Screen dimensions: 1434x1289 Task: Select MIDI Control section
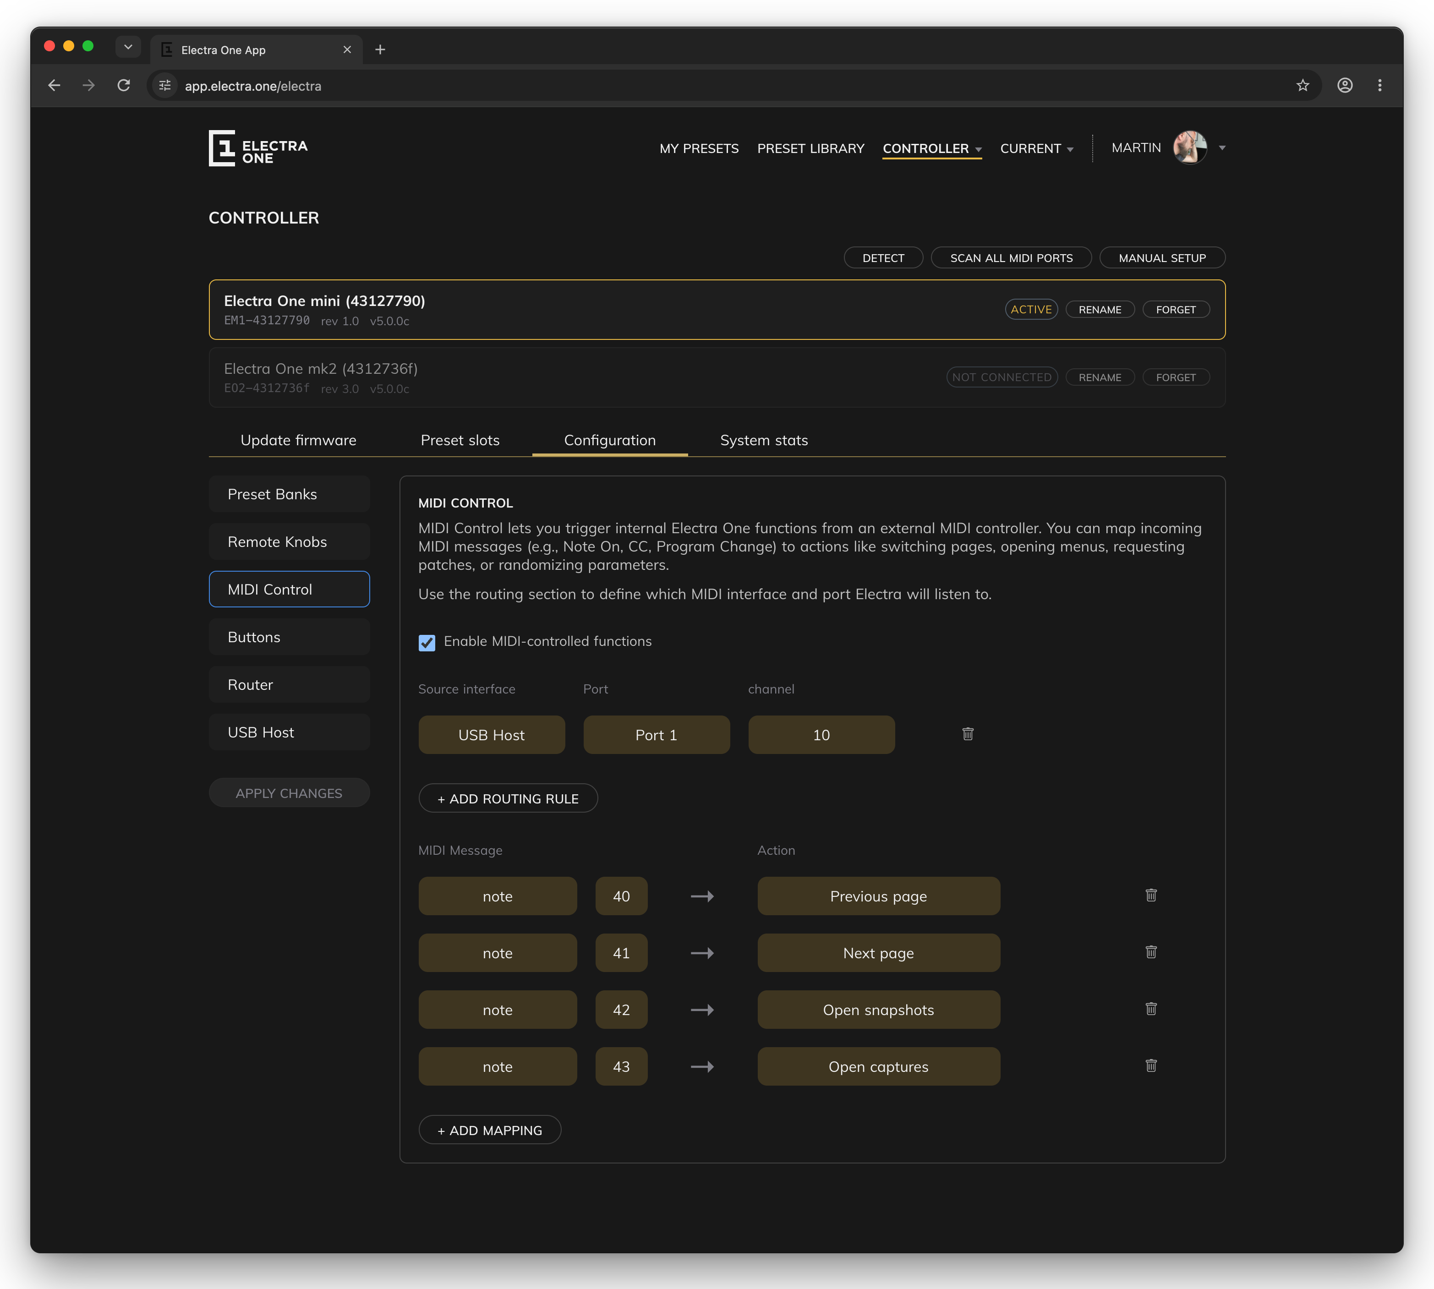click(x=289, y=589)
